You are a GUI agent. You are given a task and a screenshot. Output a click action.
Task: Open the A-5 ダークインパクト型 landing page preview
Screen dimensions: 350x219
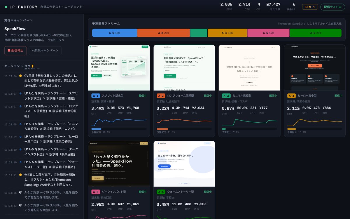tap(119, 164)
